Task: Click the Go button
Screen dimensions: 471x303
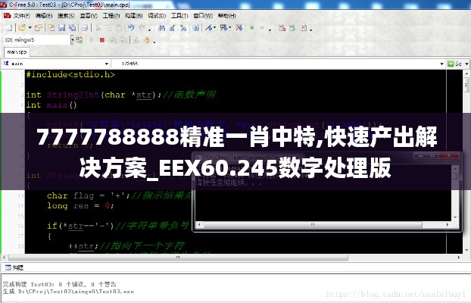Action: (455, 64)
